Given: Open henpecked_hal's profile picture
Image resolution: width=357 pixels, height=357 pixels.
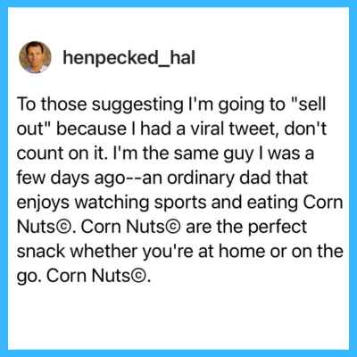Looking at the screenshot, I should (x=36, y=57).
